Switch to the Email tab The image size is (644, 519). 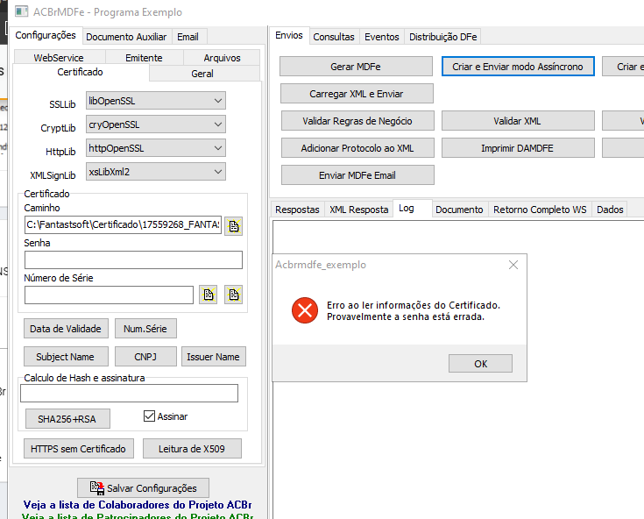(x=188, y=37)
